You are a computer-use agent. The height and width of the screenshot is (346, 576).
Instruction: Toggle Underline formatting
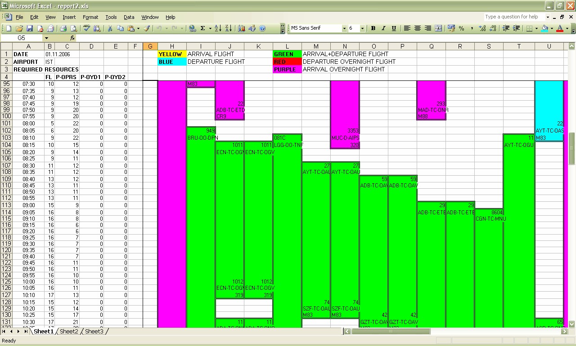(x=394, y=28)
